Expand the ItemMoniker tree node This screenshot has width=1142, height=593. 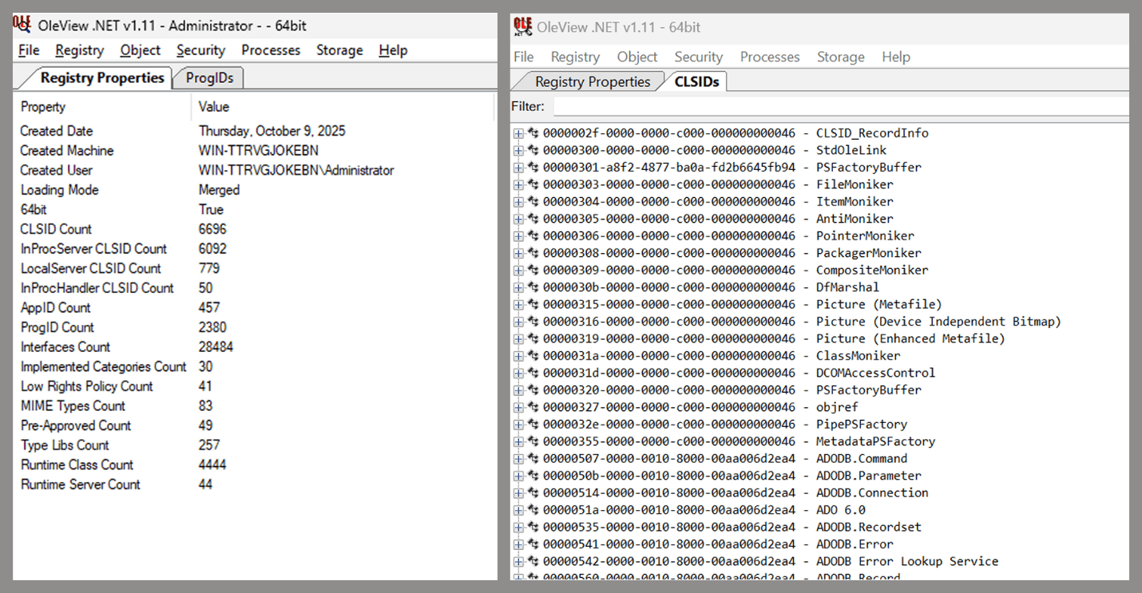[x=518, y=202]
